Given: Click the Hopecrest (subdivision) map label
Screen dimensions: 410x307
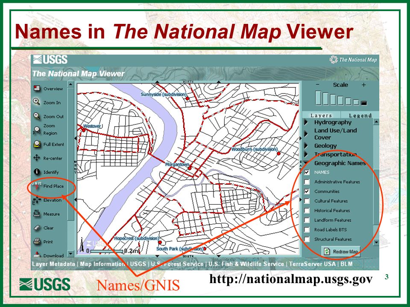Looking at the screenshot, I should (137, 238).
